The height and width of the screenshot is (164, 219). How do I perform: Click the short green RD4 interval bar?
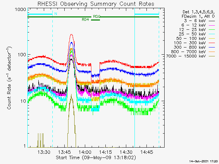[95, 20]
